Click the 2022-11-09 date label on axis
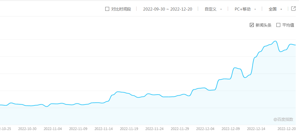299x133 pixels. [78, 129]
